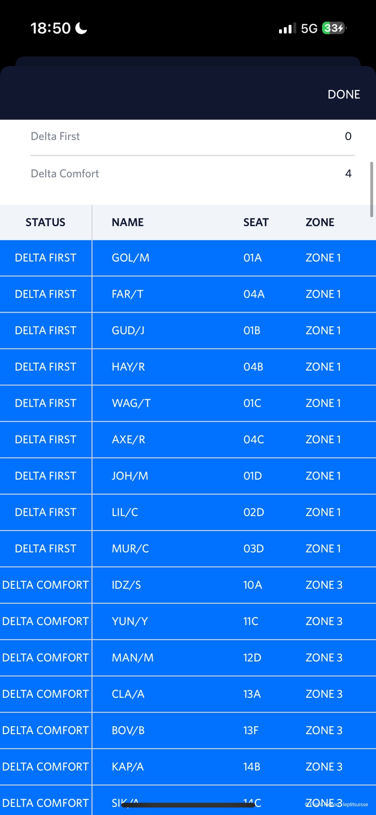Click the vertical scrollbar thumb
The height and width of the screenshot is (815, 376).
coord(372,189)
